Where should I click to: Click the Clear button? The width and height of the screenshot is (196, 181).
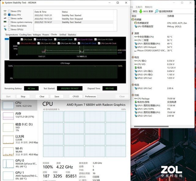point(42,96)
